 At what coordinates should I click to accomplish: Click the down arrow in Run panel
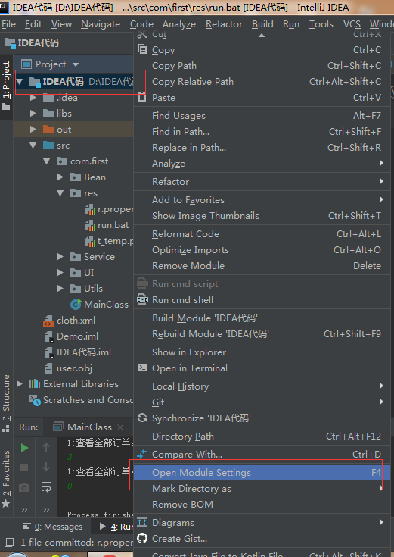tap(46, 467)
